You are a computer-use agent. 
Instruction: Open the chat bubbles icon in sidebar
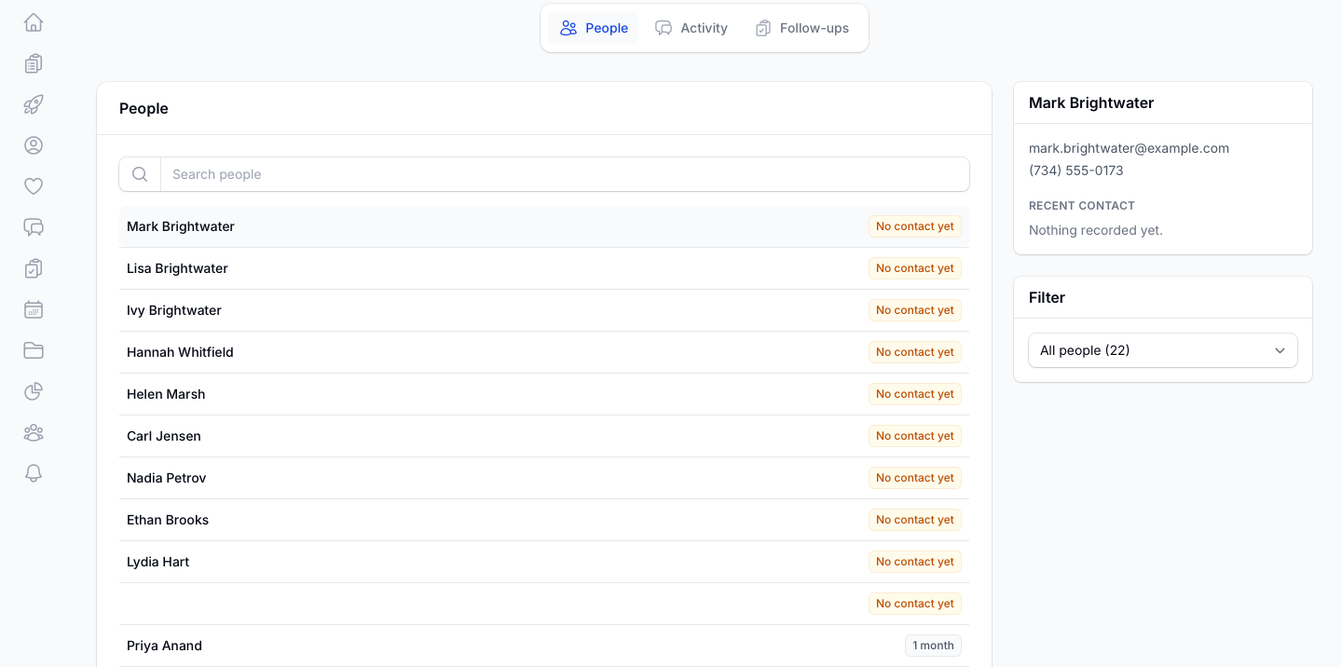point(34,227)
